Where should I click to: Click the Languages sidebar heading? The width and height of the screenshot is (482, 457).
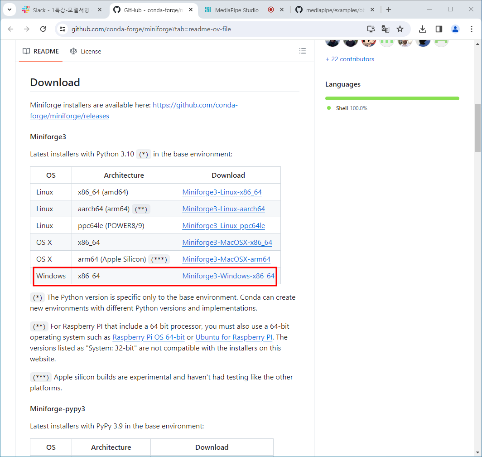point(343,84)
